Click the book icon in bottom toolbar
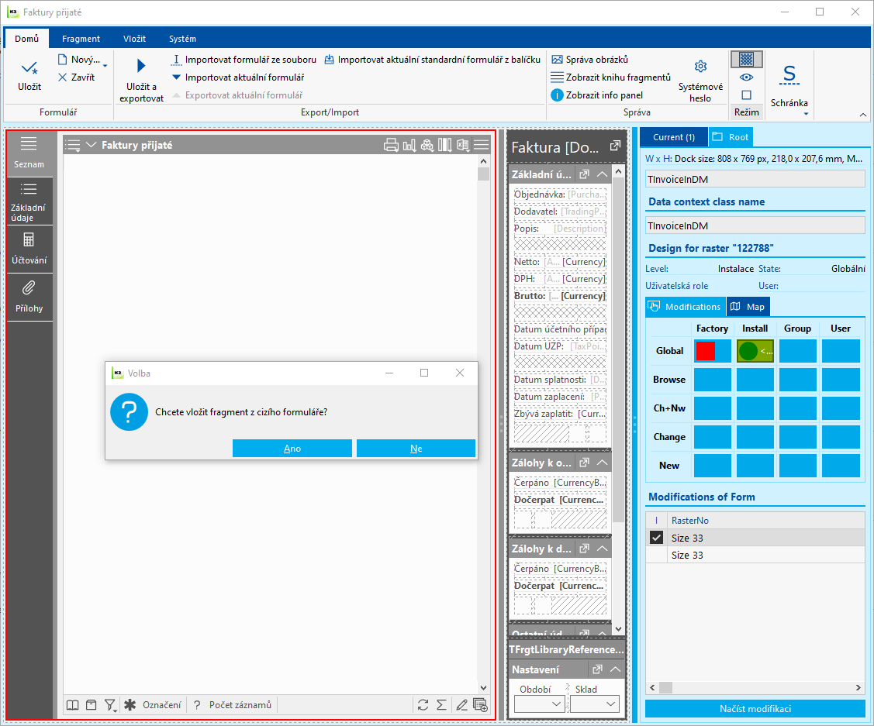 [x=72, y=705]
